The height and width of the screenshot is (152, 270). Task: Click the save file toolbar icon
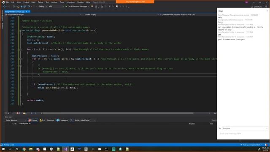(x=22, y=7)
